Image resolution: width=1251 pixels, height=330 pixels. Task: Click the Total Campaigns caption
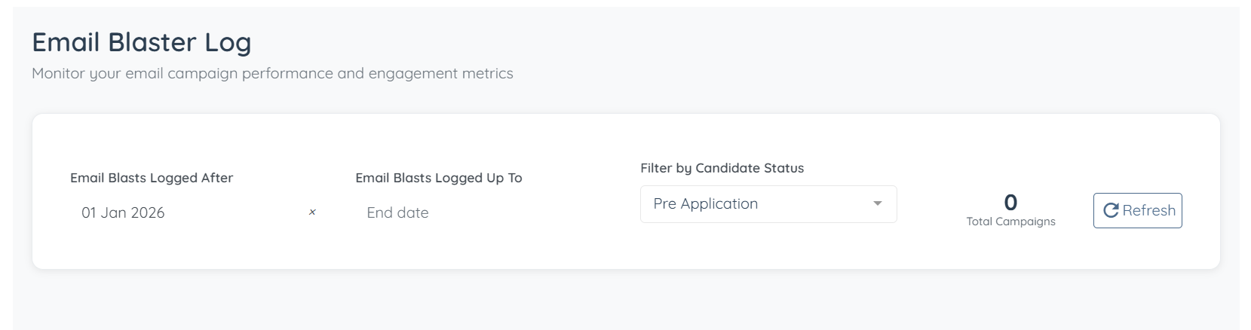pos(1010,222)
